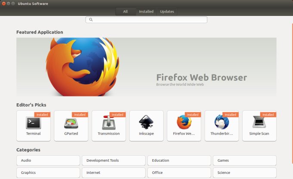The width and height of the screenshot is (293, 179).
Task: Open the Development Tools category
Action: 114,160
